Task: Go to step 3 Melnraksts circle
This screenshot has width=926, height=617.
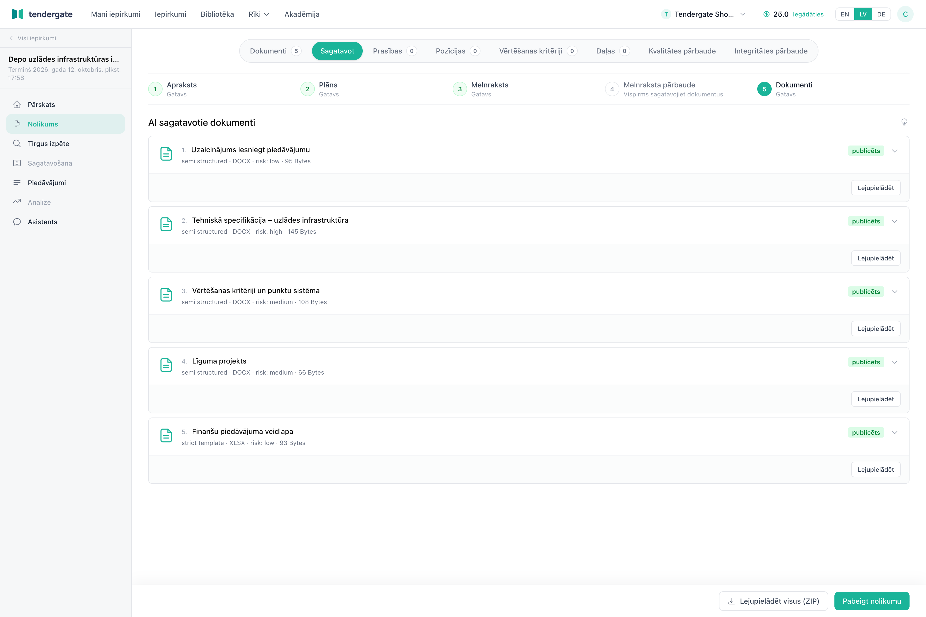Action: [x=460, y=89]
